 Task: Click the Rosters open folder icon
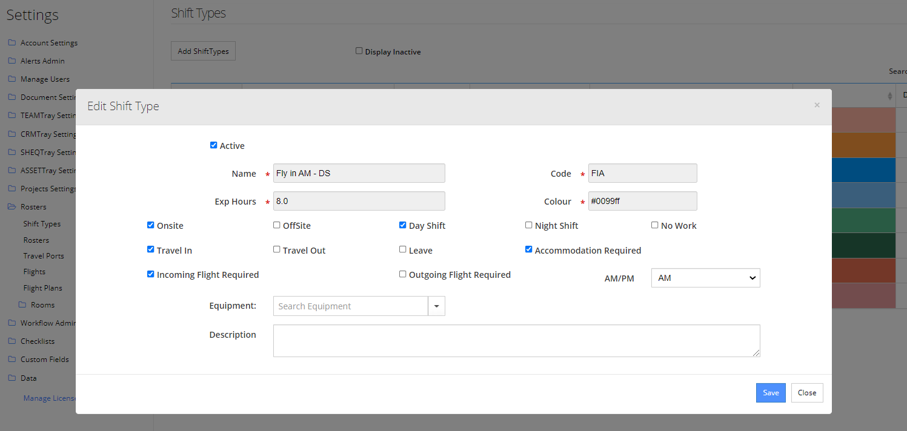click(12, 207)
